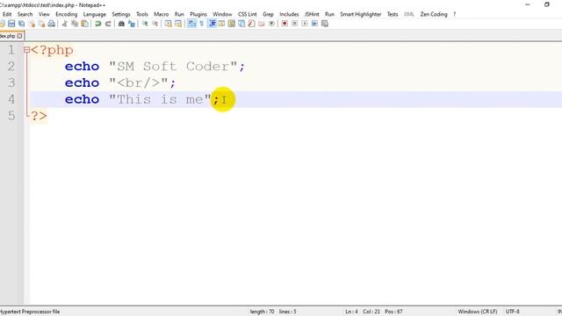Click the Save recorded macro icon

[x=325, y=24]
